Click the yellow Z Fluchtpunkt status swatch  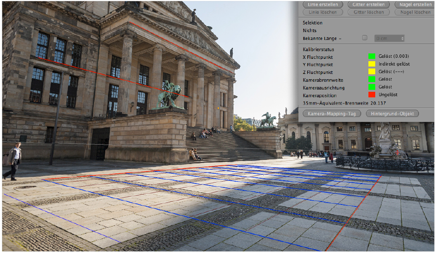point(372,72)
